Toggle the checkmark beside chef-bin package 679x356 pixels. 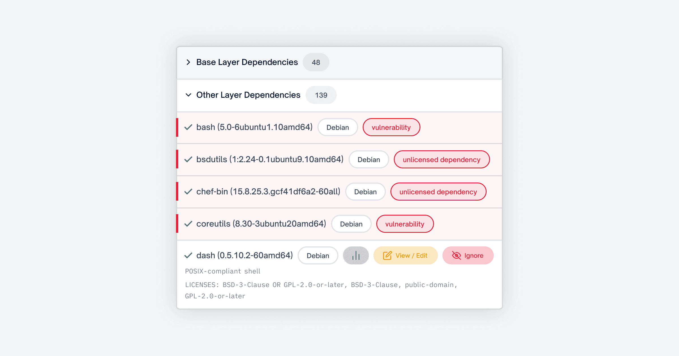188,192
